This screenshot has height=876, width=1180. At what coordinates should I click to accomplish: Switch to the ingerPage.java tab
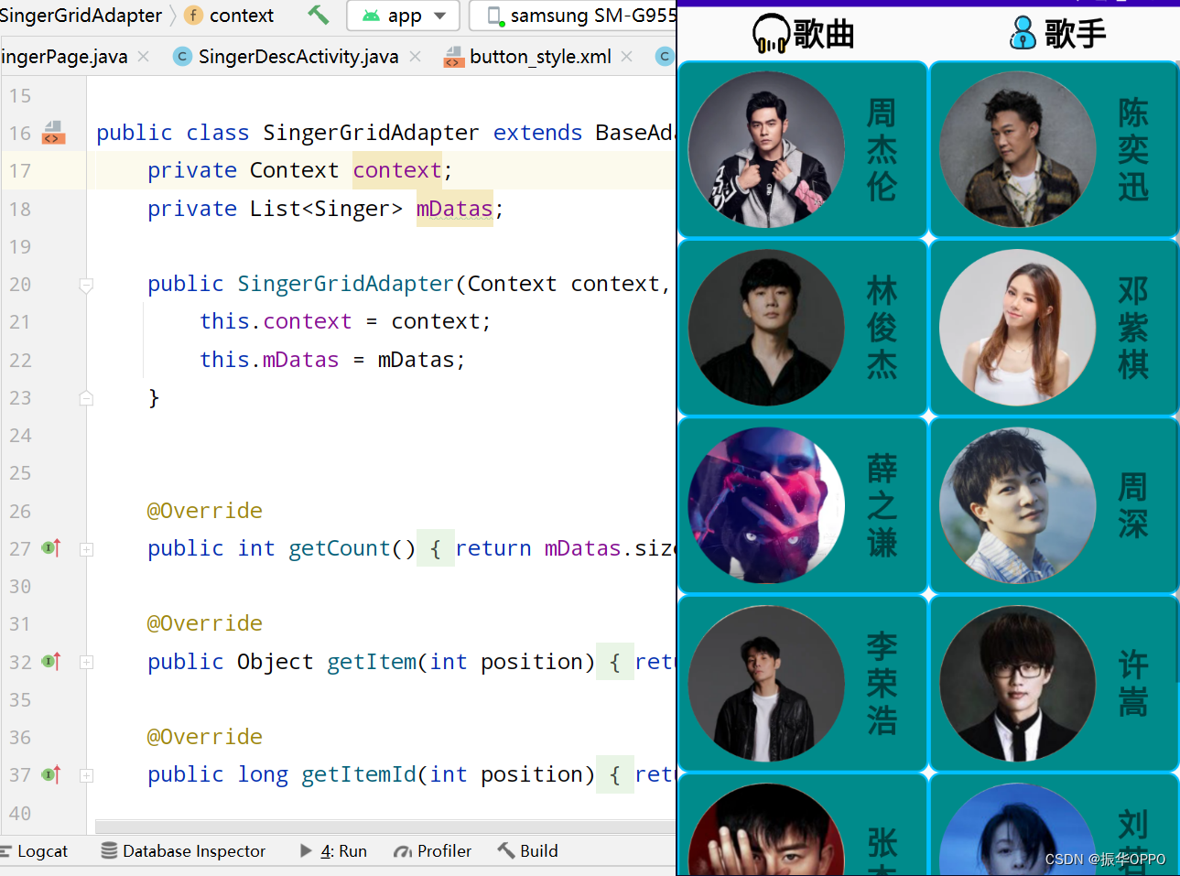pyautogui.click(x=64, y=57)
